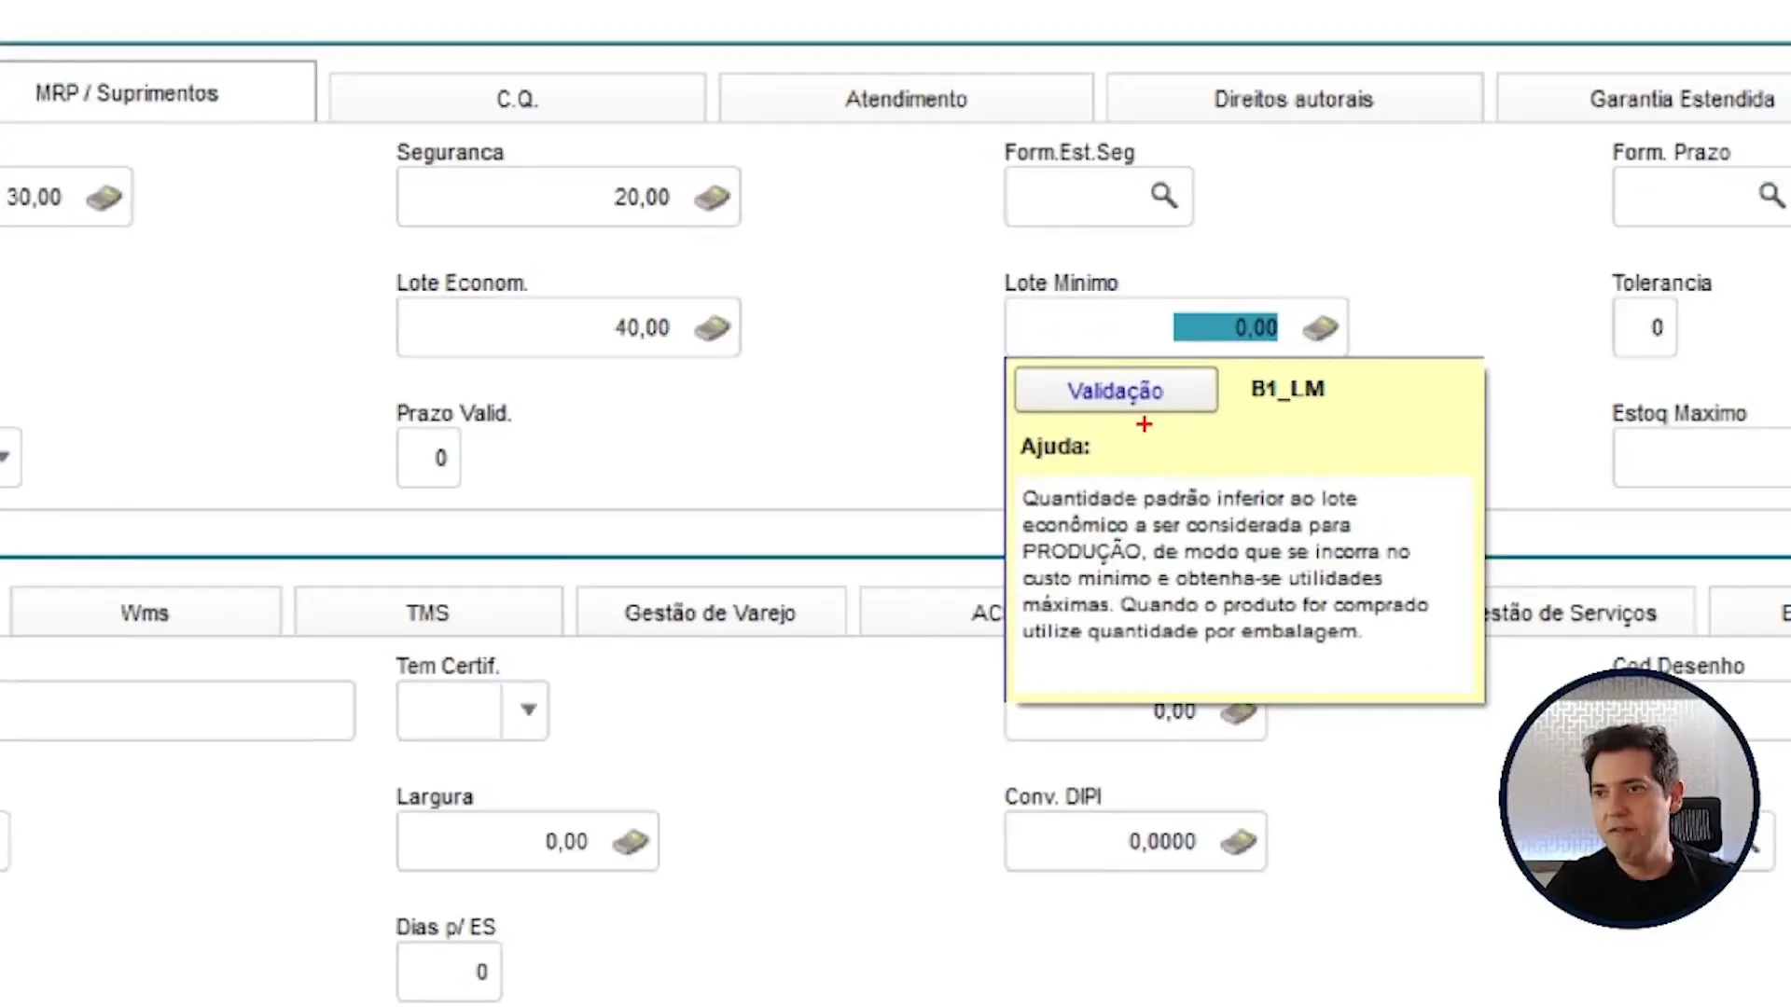
Task: Switch to the C.Q. tab
Action: 517,99
